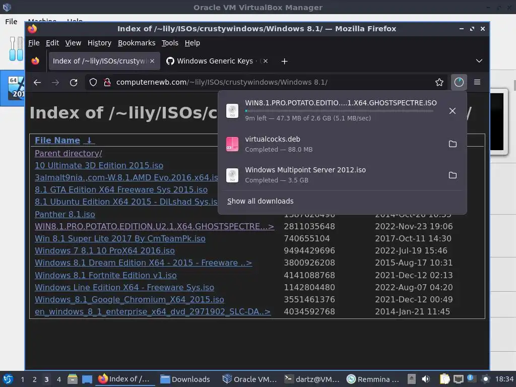Viewport: 516px width, 387px height.
Task: Reload the current Firefox page
Action: pos(74,82)
